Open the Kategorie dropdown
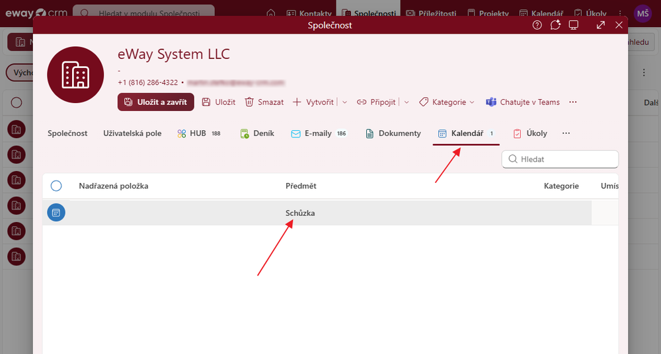The image size is (661, 354). click(x=447, y=102)
